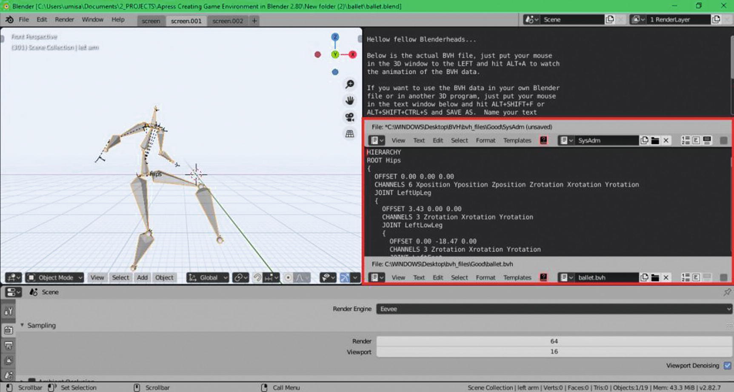
Task: Open the SysAdm text datablock browse dropdown
Action: pyautogui.click(x=566, y=140)
